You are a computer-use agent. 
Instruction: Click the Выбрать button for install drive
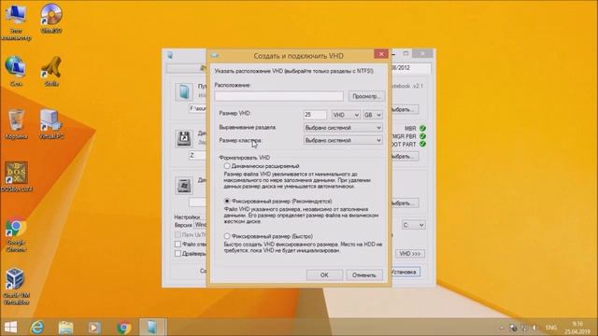pyautogui.click(x=405, y=203)
